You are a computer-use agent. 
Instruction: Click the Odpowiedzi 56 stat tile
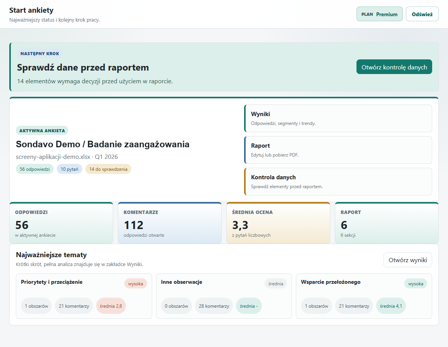[61, 223]
